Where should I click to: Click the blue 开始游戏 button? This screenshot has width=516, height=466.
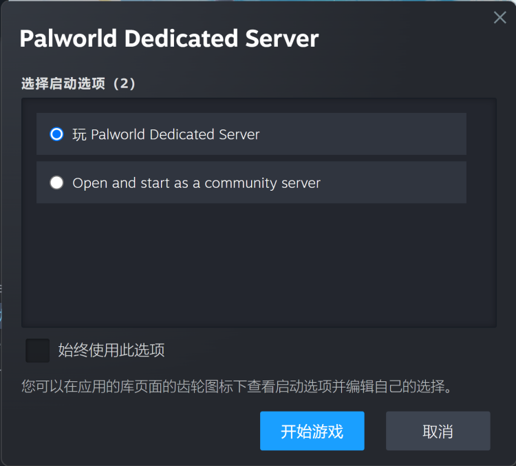pyautogui.click(x=312, y=431)
